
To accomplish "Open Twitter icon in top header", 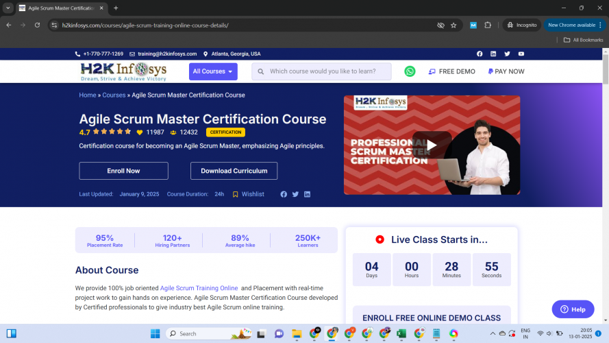I will coord(507,54).
